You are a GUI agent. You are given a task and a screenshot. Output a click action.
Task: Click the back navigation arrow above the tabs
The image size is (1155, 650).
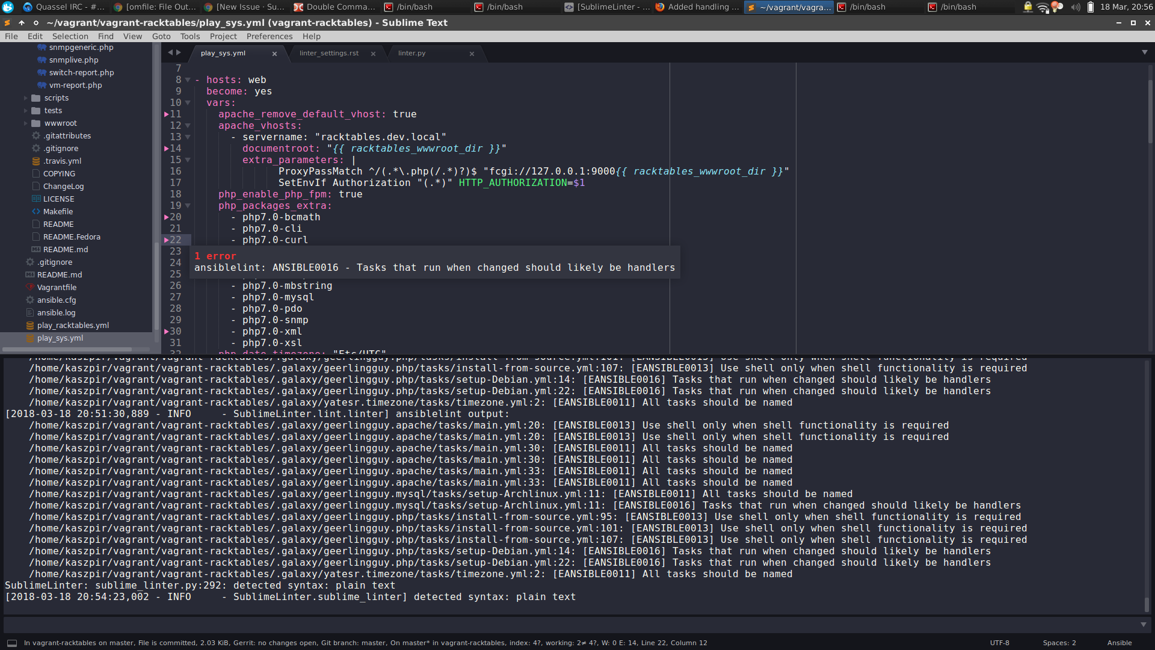point(170,52)
